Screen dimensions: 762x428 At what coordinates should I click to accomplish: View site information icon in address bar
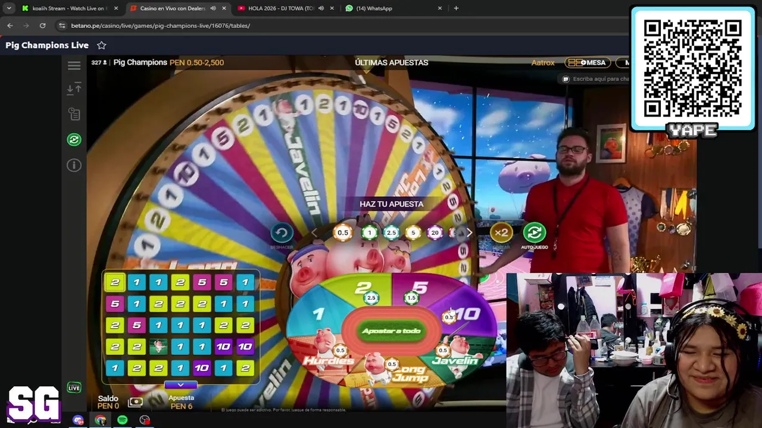point(62,26)
